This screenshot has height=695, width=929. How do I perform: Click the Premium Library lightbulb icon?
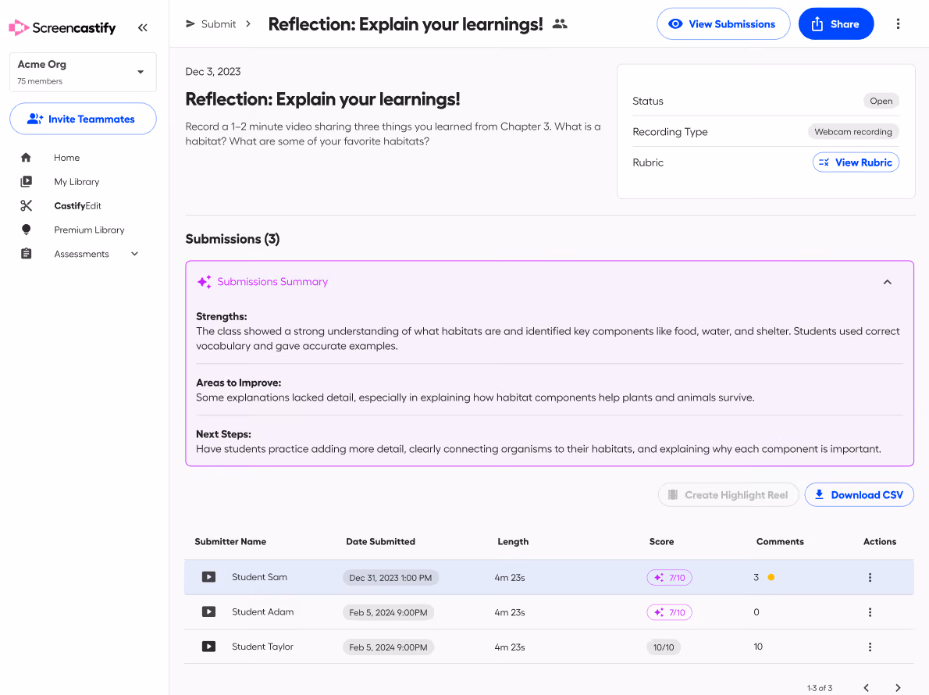pos(26,230)
